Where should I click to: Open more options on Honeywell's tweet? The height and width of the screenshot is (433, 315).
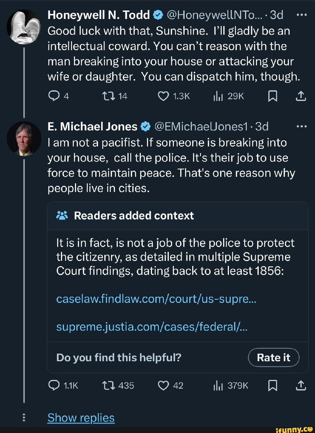[x=301, y=15]
